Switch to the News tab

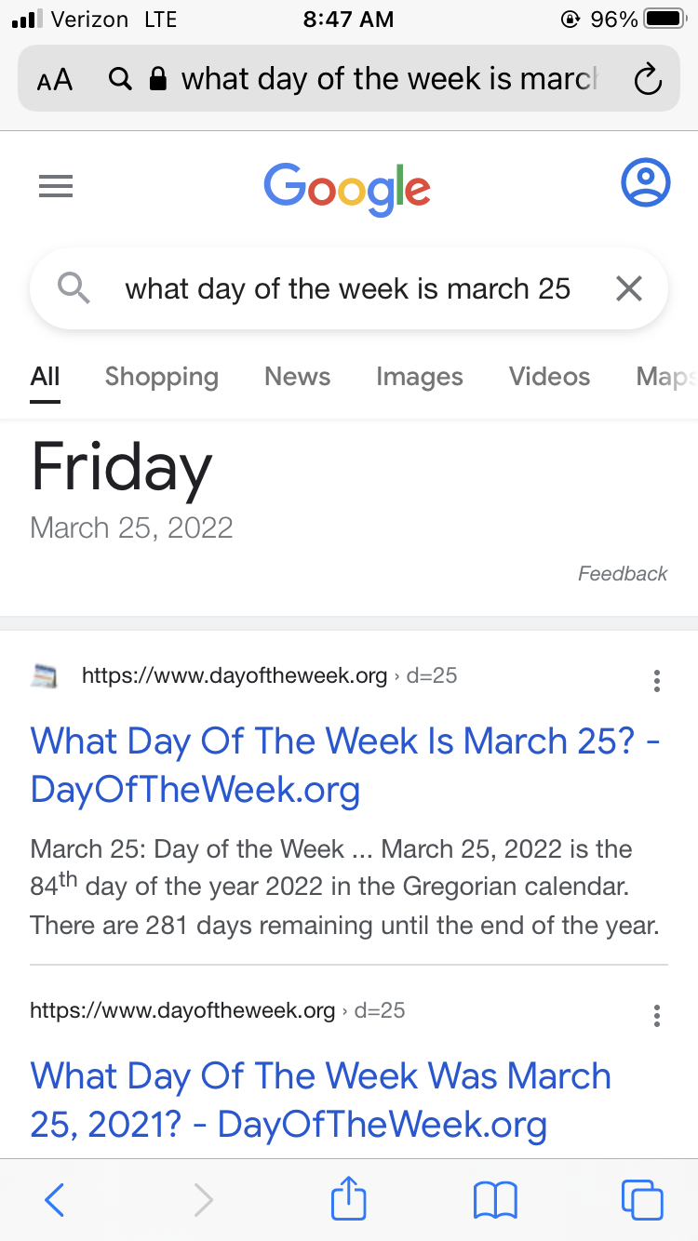tap(297, 377)
